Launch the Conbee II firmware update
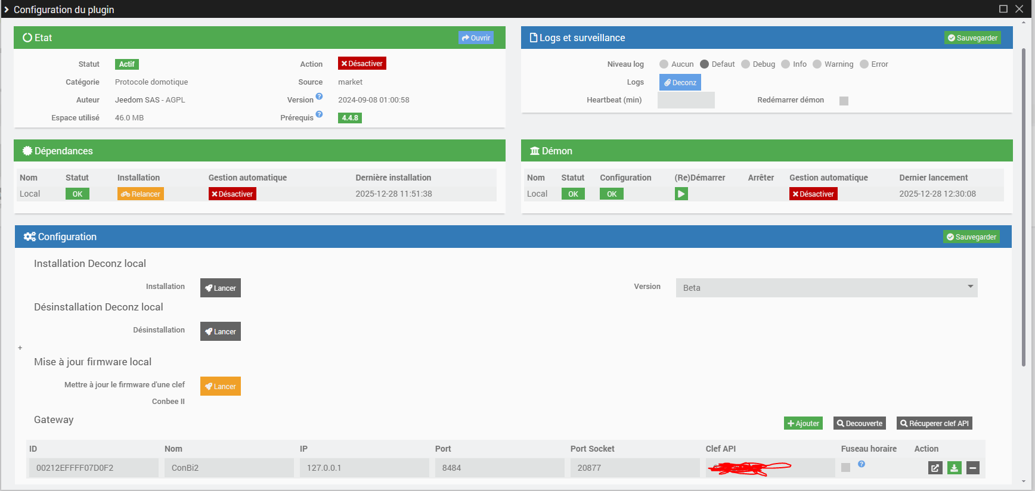This screenshot has height=491, width=1035. pyautogui.click(x=221, y=386)
